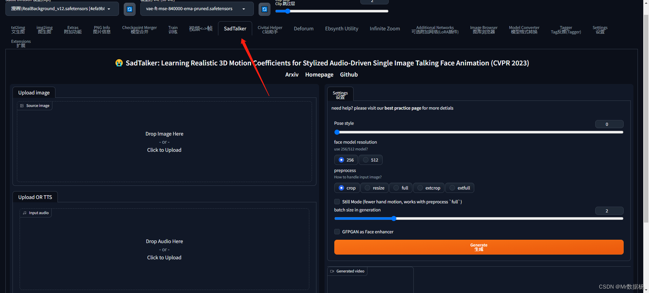
Task: Choose extfull preprocess option
Action: (460, 188)
